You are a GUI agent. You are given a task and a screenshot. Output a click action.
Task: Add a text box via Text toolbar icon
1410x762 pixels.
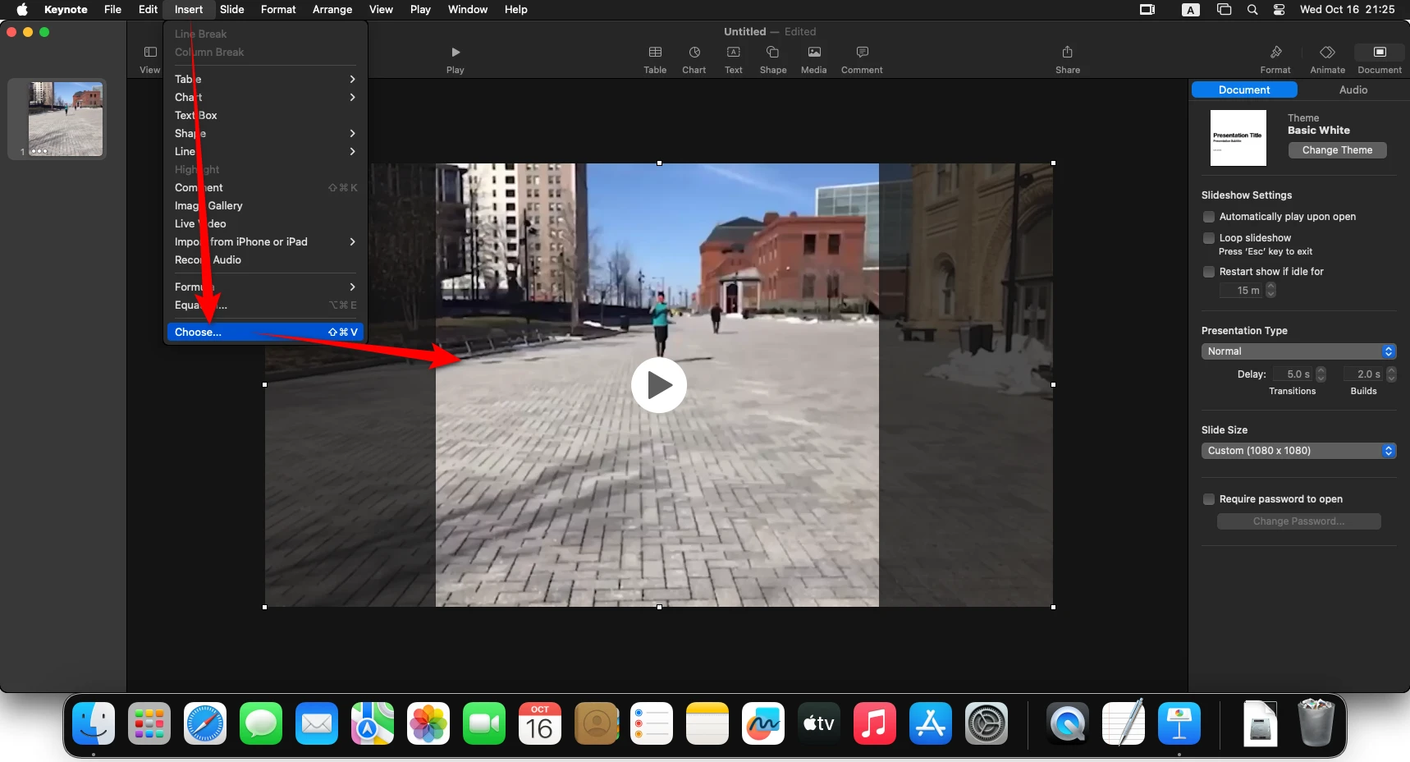[x=734, y=53]
